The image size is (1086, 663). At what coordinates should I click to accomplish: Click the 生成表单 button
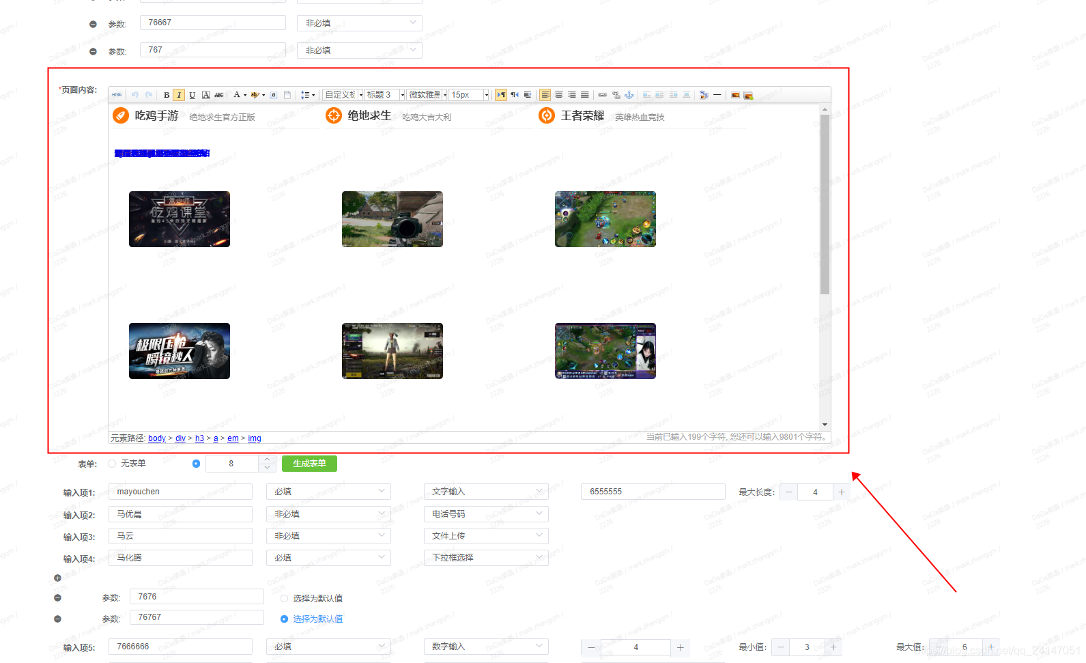coord(309,464)
